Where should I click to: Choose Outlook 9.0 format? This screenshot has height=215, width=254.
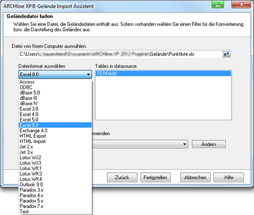pos(55,185)
